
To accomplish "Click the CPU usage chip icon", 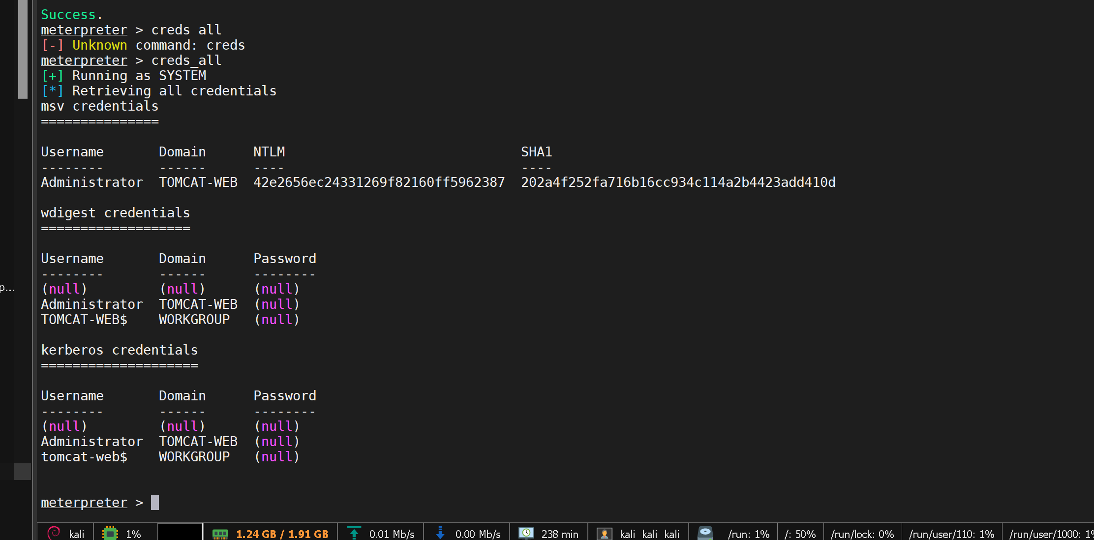I will (x=110, y=534).
